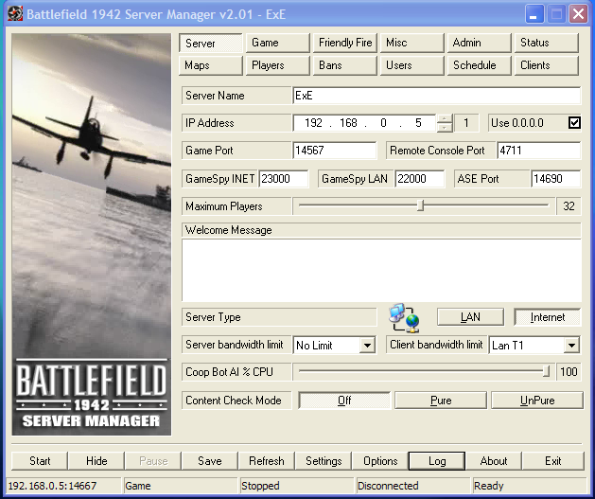Click the Battlefield app icon in title bar
Screen dimensions: 595x499
tap(15, 14)
